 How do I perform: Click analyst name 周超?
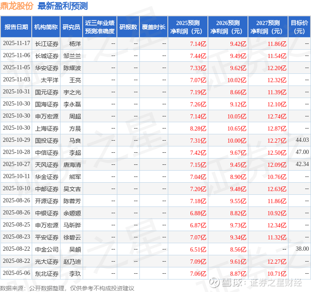(75, 116)
